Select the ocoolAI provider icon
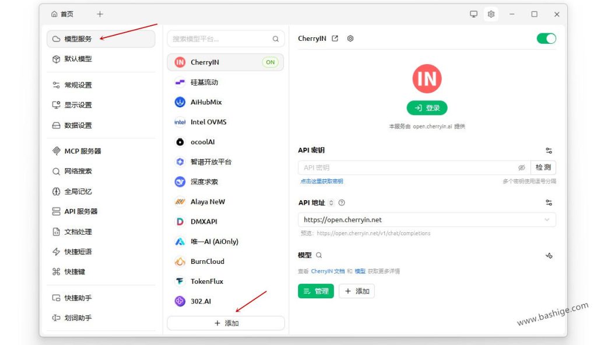Image resolution: width=597 pixels, height=345 pixels. [x=180, y=142]
